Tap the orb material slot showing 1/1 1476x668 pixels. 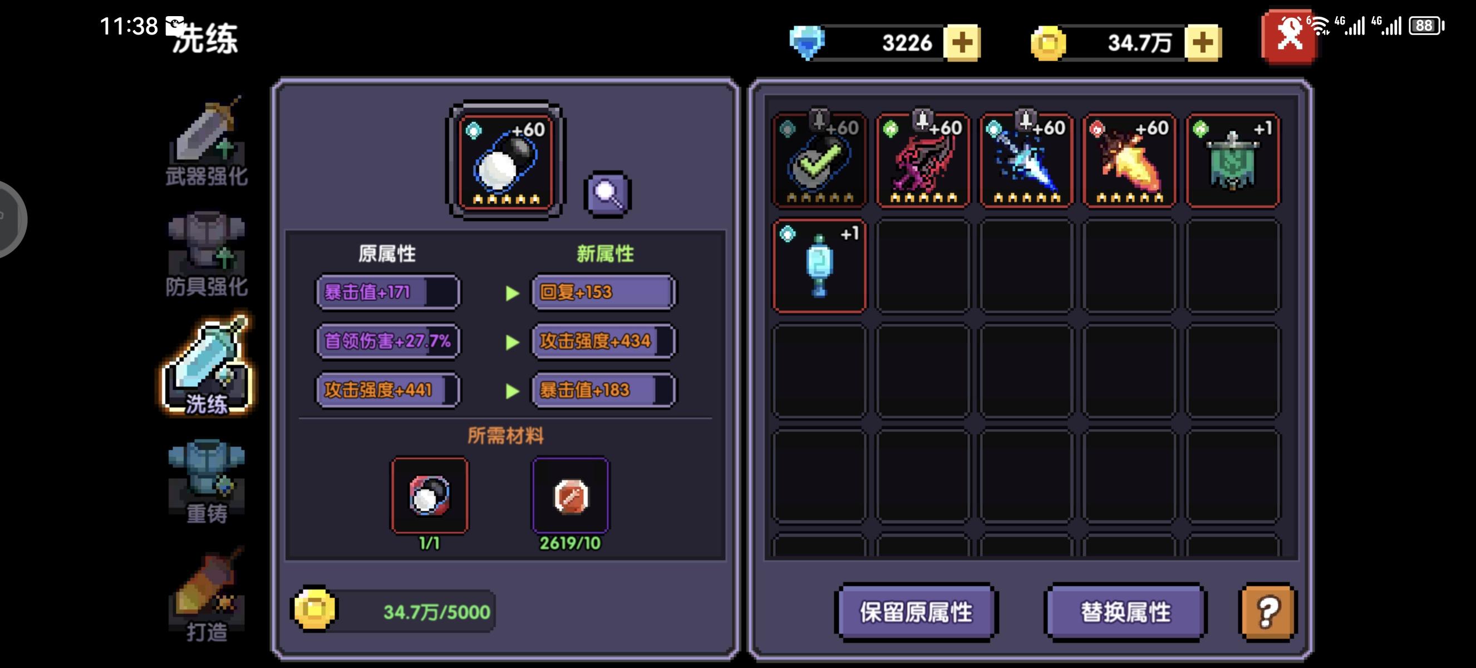pyautogui.click(x=430, y=495)
